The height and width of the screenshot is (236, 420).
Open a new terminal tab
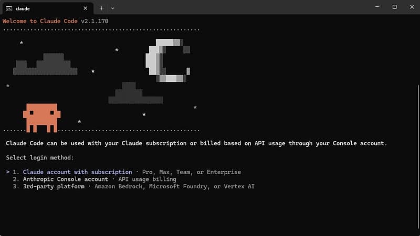pos(101,8)
